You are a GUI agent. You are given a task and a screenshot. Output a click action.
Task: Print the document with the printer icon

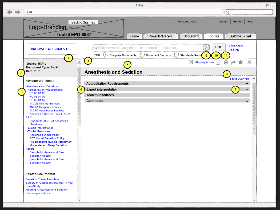[x=226, y=62]
